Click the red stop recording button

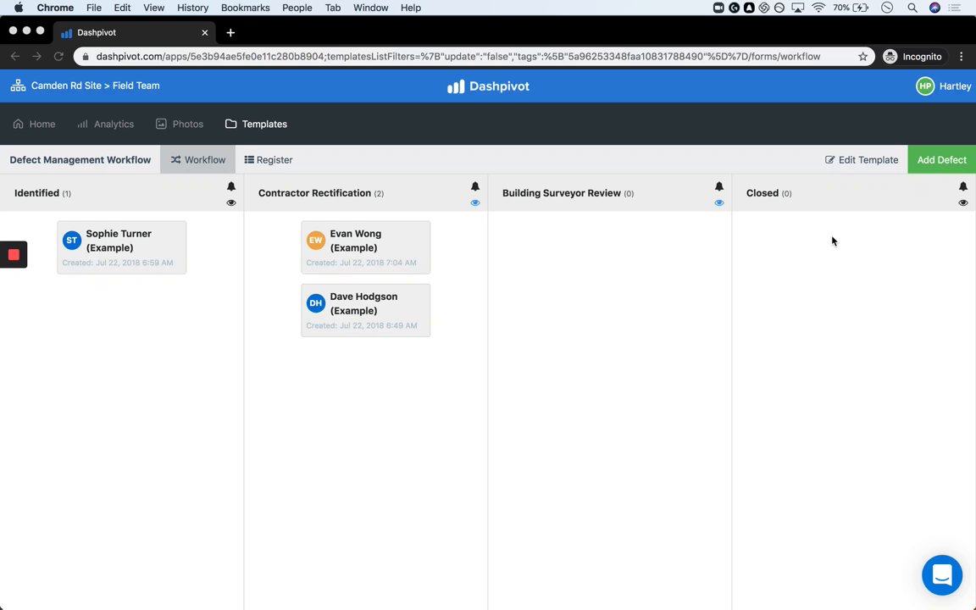coord(14,254)
